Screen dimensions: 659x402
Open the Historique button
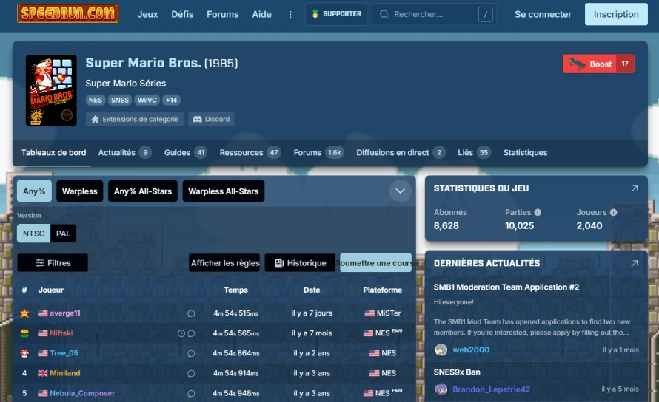click(300, 263)
